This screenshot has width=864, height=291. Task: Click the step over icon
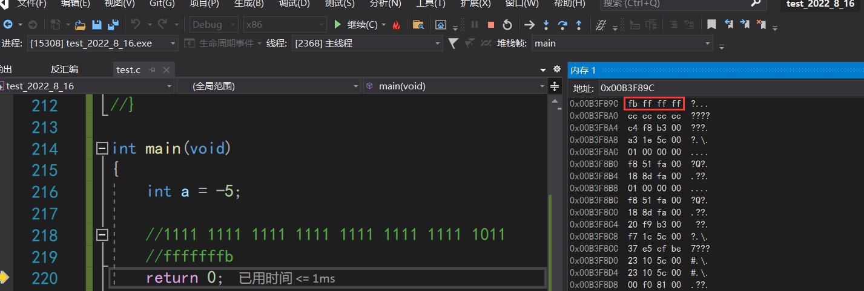pos(562,25)
